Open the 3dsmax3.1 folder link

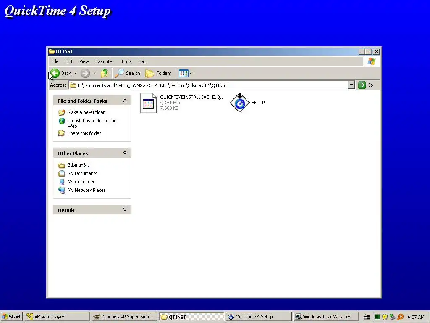click(79, 165)
